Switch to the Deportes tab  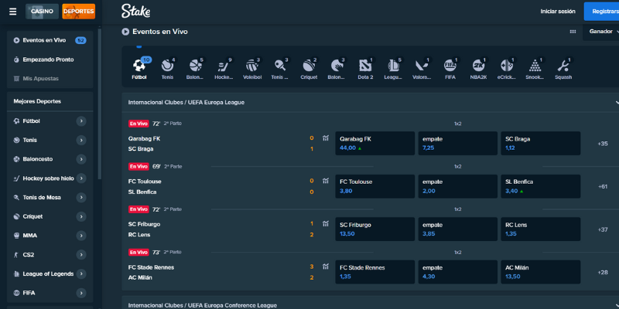(x=79, y=12)
